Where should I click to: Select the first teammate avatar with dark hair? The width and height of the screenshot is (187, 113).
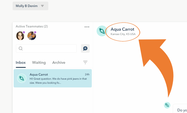coord(20,36)
